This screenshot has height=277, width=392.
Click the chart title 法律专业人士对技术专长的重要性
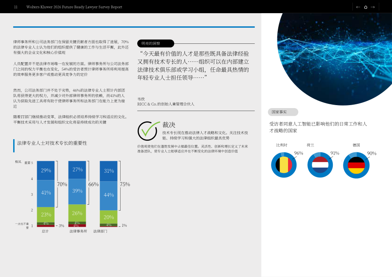point(52,143)
